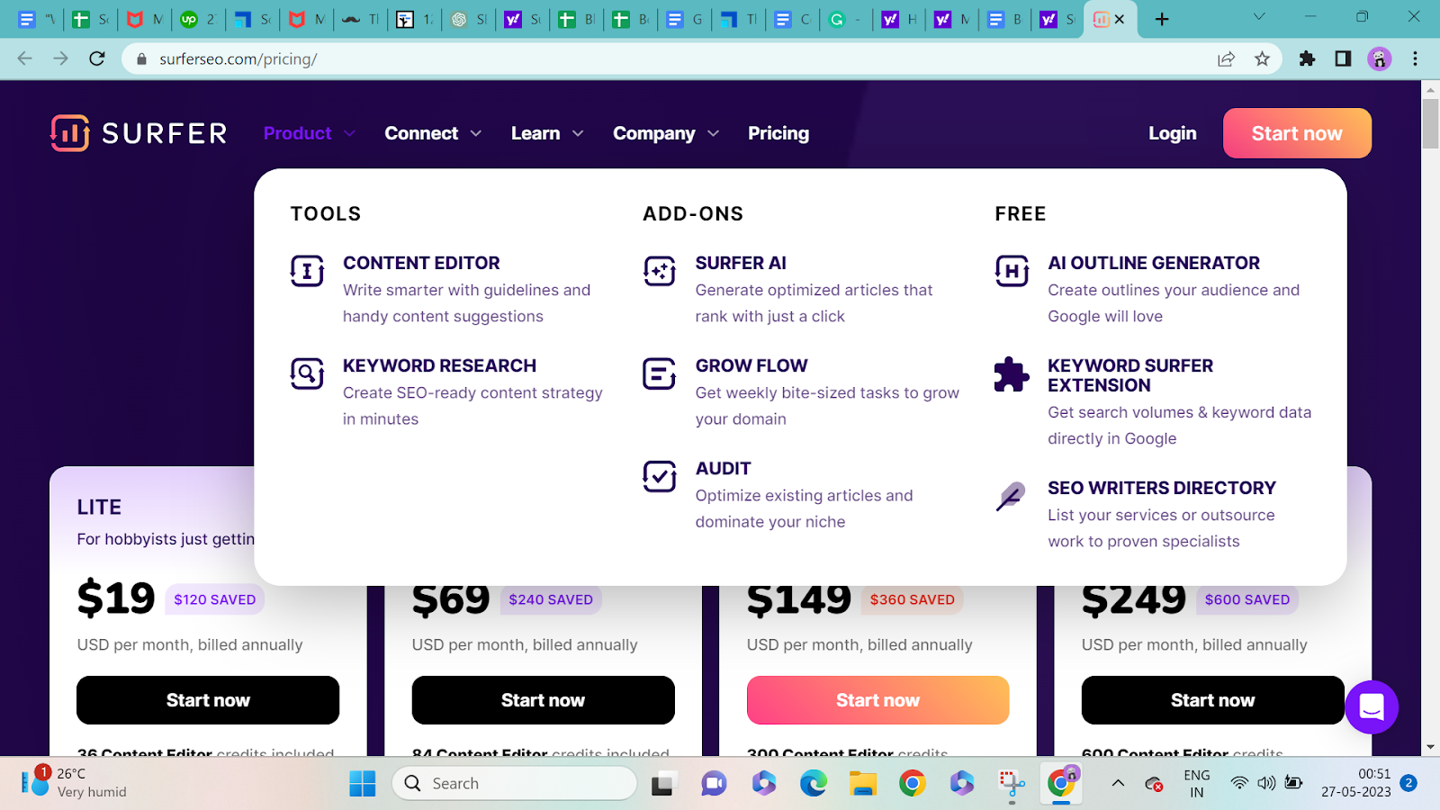Viewport: 1440px width, 810px height.
Task: Click the scrollbar down arrow
Action: (1430, 747)
